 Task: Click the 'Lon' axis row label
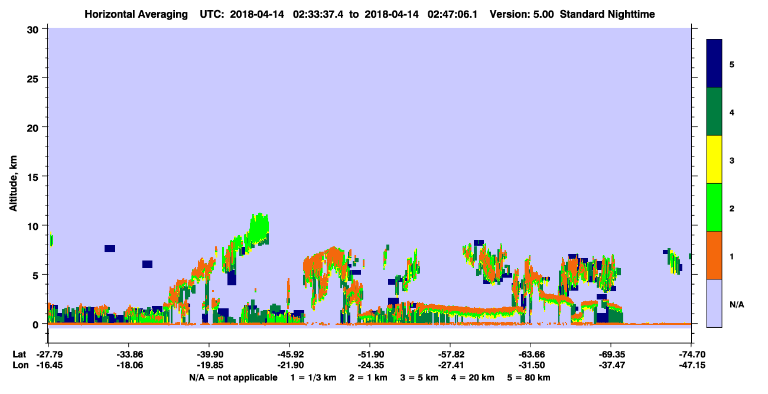tap(19, 366)
